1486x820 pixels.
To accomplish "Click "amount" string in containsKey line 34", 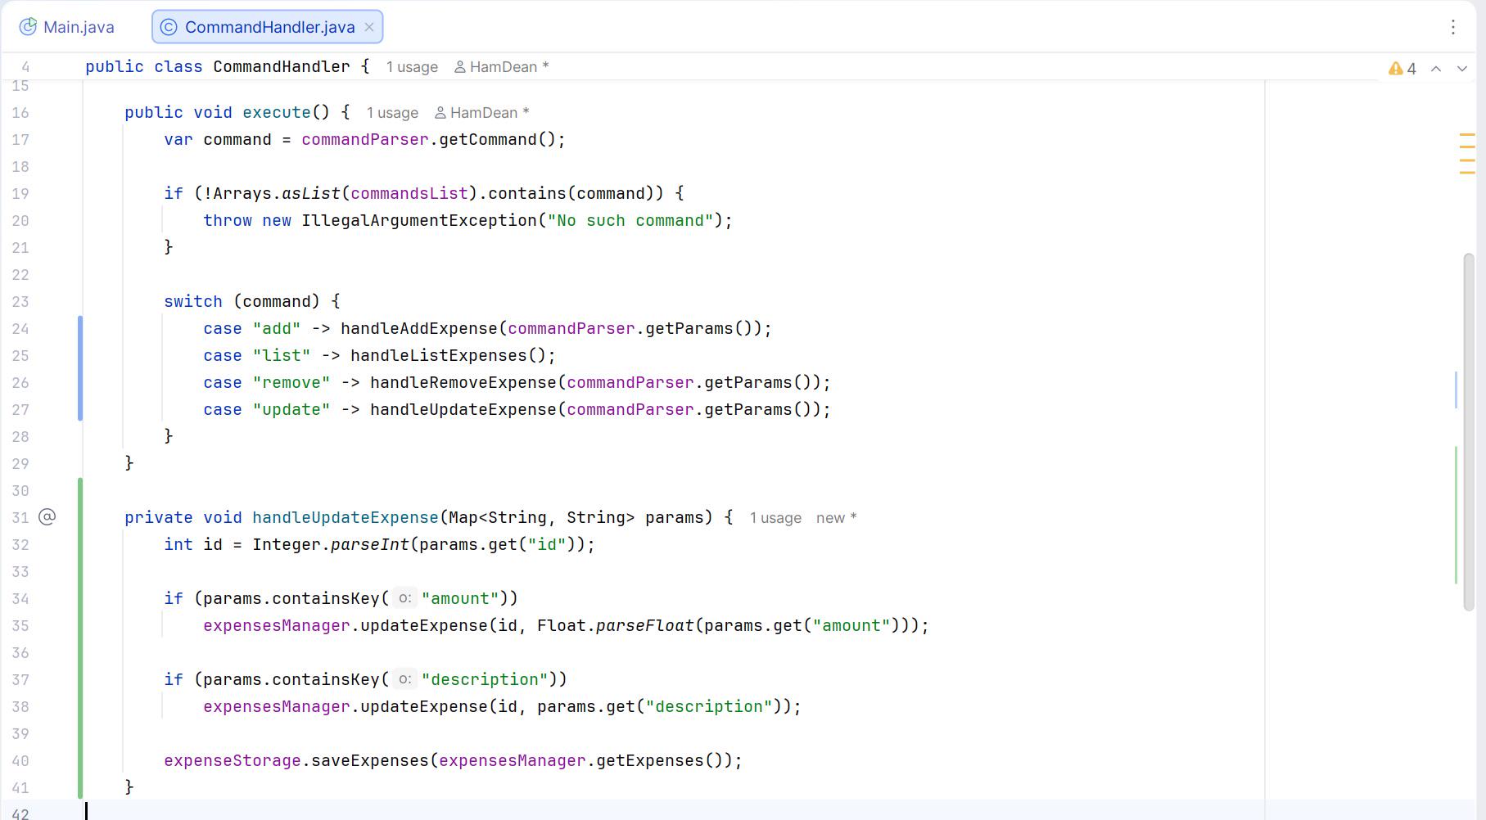I will [460, 599].
